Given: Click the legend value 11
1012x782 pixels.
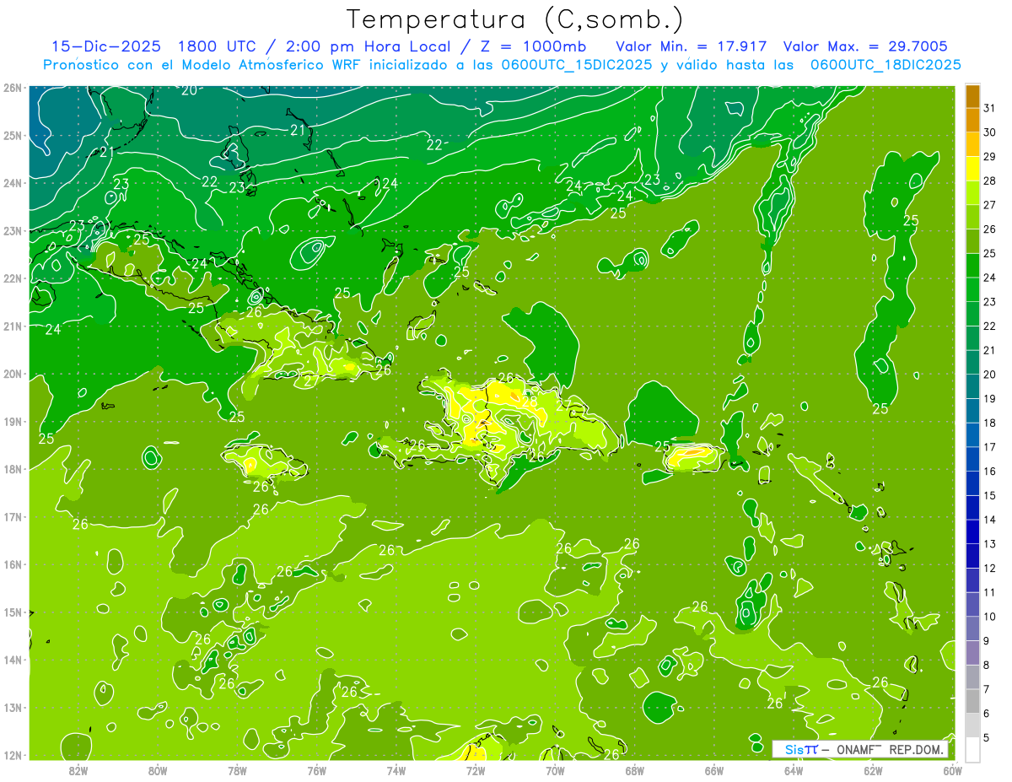Looking at the screenshot, I should (x=990, y=592).
